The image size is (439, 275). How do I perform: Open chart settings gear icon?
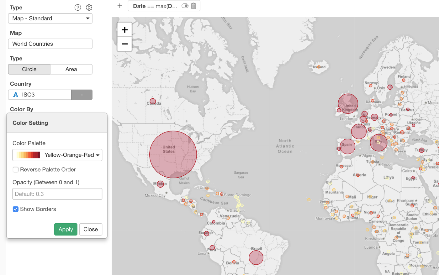89,8
